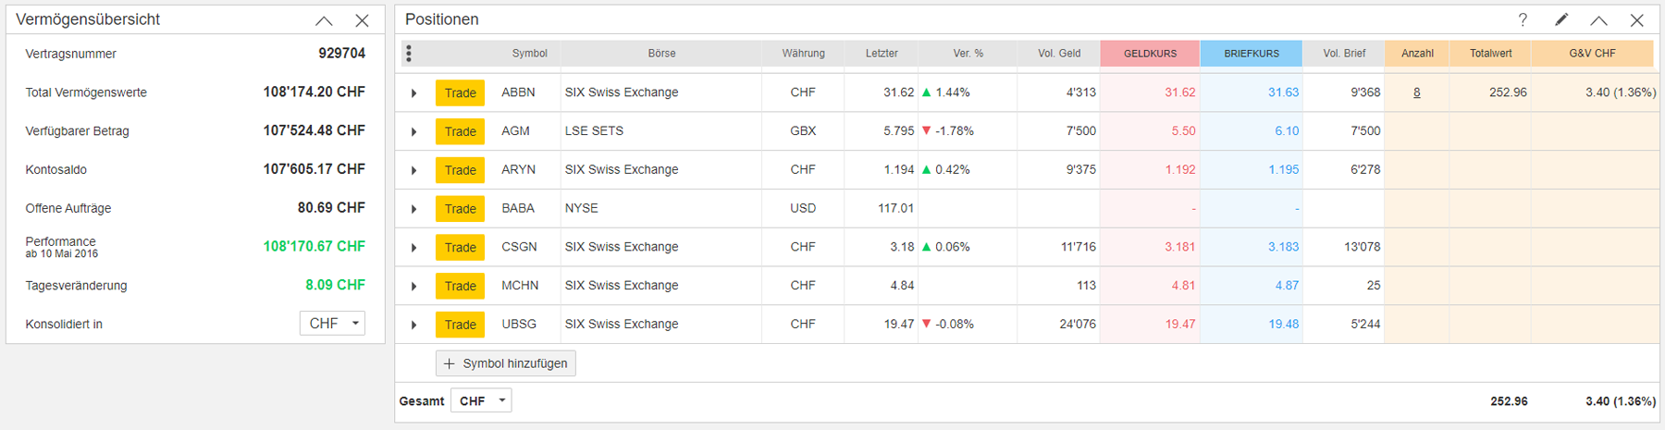The height and width of the screenshot is (430, 1665).
Task: Click the Trade button for AGM
Action: coord(460,131)
